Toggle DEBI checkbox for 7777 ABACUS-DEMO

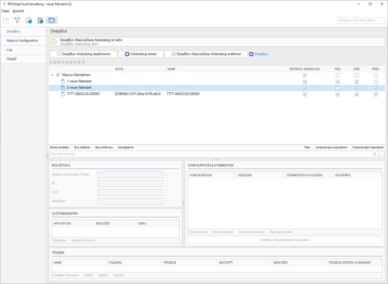(357, 94)
